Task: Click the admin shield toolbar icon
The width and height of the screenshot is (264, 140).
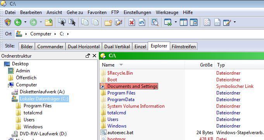Action: click(8, 22)
